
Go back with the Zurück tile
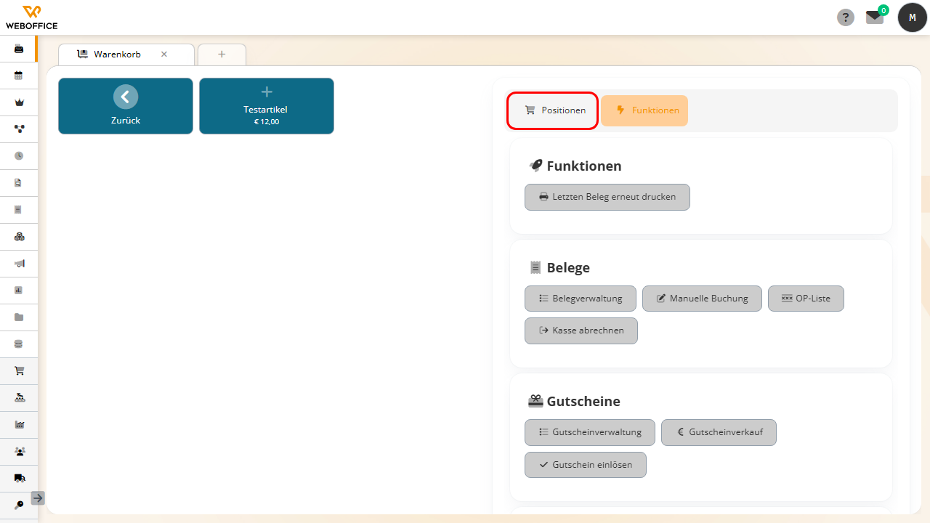(126, 106)
